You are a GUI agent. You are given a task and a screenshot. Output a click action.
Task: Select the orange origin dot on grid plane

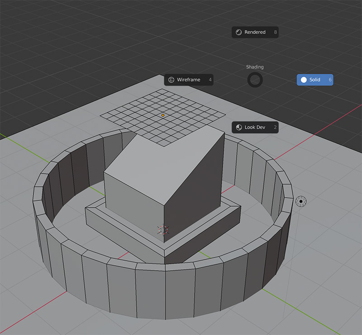(163, 115)
